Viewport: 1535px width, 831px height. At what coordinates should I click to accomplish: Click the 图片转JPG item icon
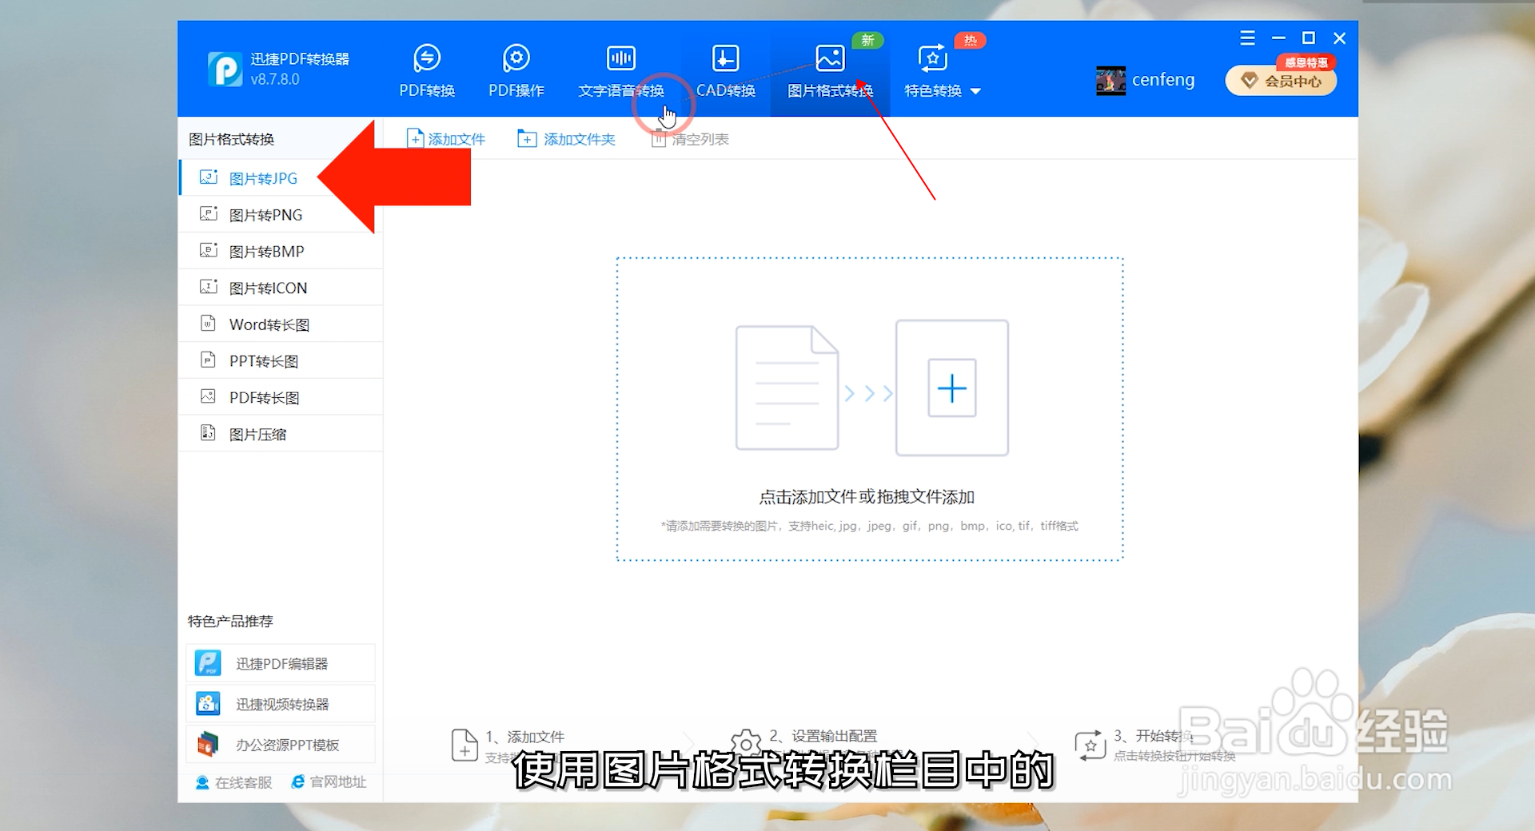coord(208,177)
